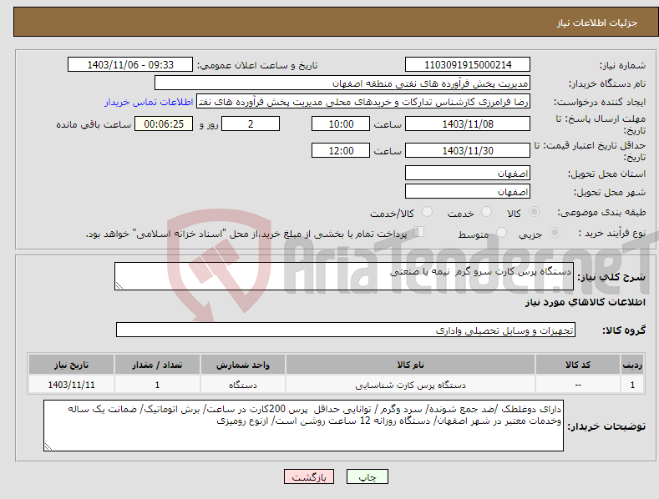Image resolution: width=659 pixels, height=499 pixels.
Task: Click the توضیحات خریدار label
Action: [x=606, y=426]
